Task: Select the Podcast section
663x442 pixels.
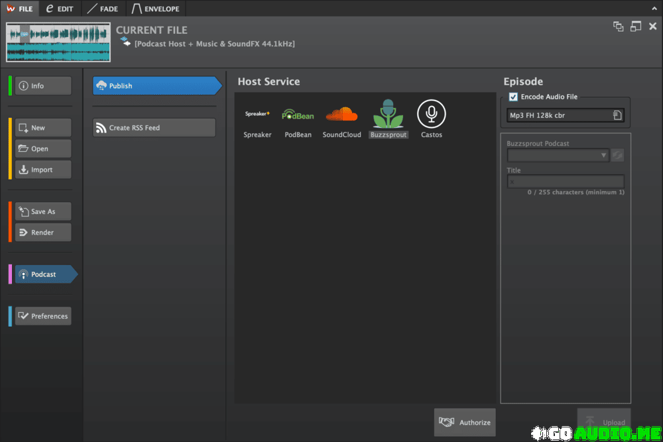Action: 46,274
